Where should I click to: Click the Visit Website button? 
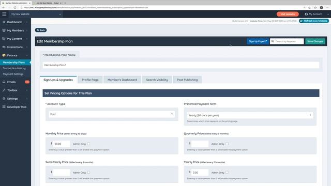288,14
